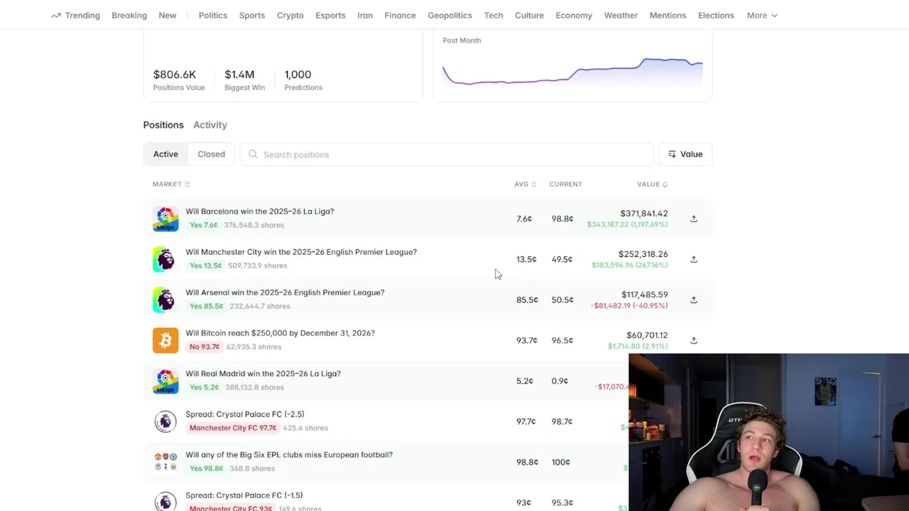Click the 'Manchester City FC 97.7¢' badge
909x511 pixels.
pos(233,428)
